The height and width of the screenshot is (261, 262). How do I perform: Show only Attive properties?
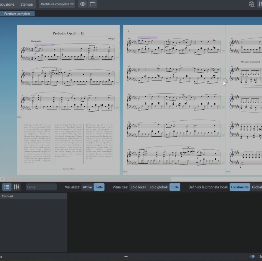(87, 187)
